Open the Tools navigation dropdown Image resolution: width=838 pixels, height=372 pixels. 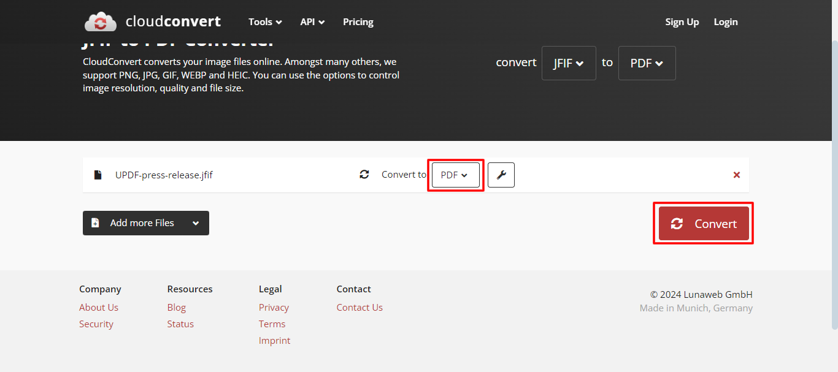point(264,21)
